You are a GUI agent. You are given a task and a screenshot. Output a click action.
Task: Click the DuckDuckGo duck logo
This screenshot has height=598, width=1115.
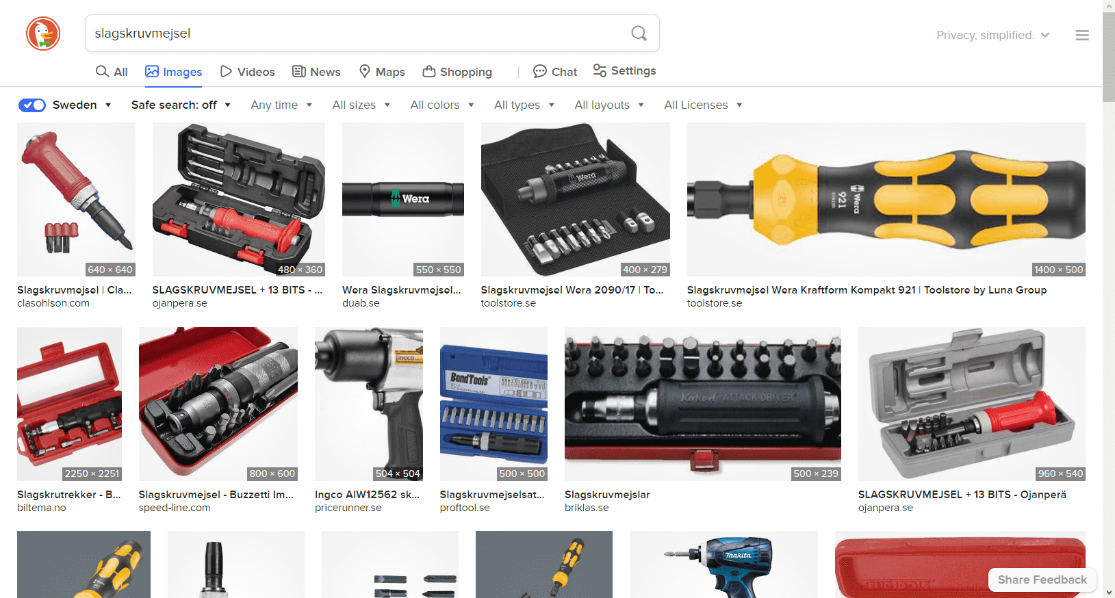(x=43, y=34)
